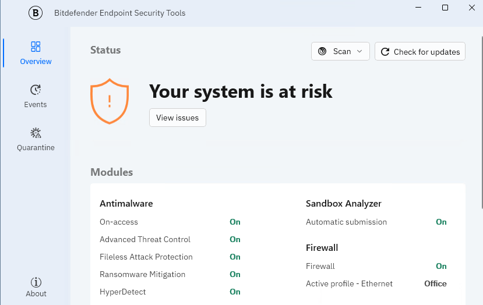Switch to the Quarantine tab
The image size is (483, 305).
[36, 140]
